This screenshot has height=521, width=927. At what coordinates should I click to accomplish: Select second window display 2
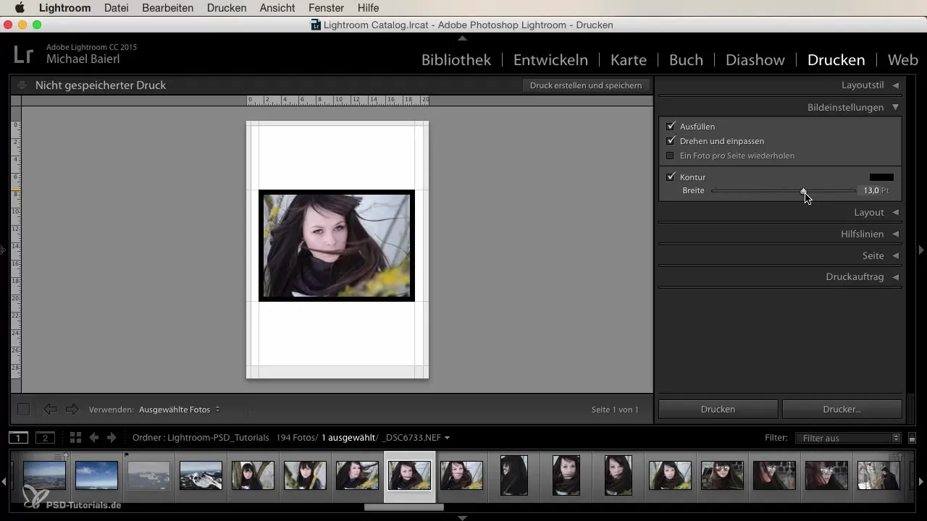click(x=46, y=438)
